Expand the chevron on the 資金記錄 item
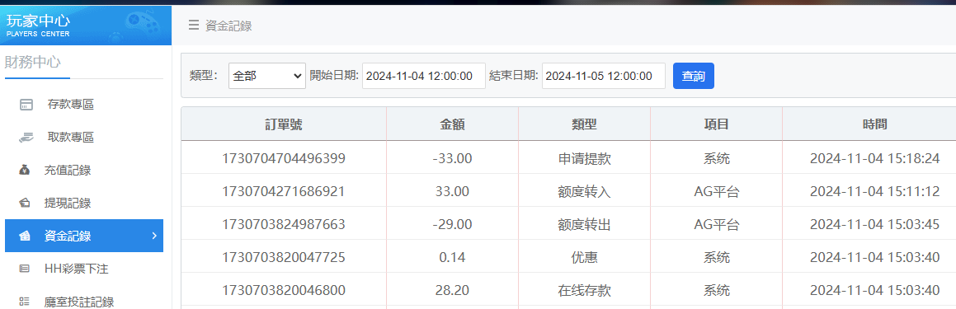This screenshot has height=309, width=956. tap(154, 236)
